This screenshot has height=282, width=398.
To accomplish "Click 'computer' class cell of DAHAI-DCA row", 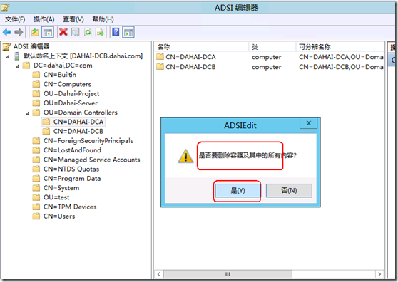I will pyautogui.click(x=266, y=57).
